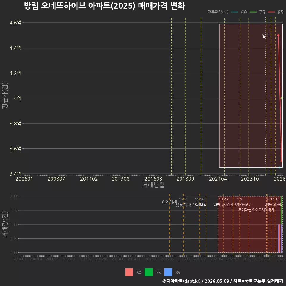This screenshot has height=286, width=286.
Task: Click '201603' on the price chart x-axis
Action: tap(153, 179)
